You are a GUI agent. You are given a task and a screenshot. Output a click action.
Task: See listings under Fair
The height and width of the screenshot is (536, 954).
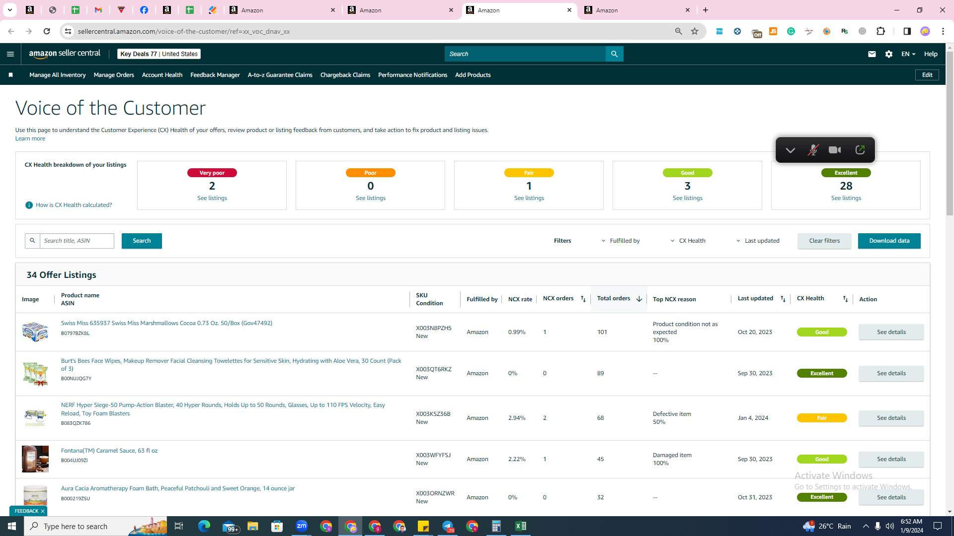click(529, 198)
